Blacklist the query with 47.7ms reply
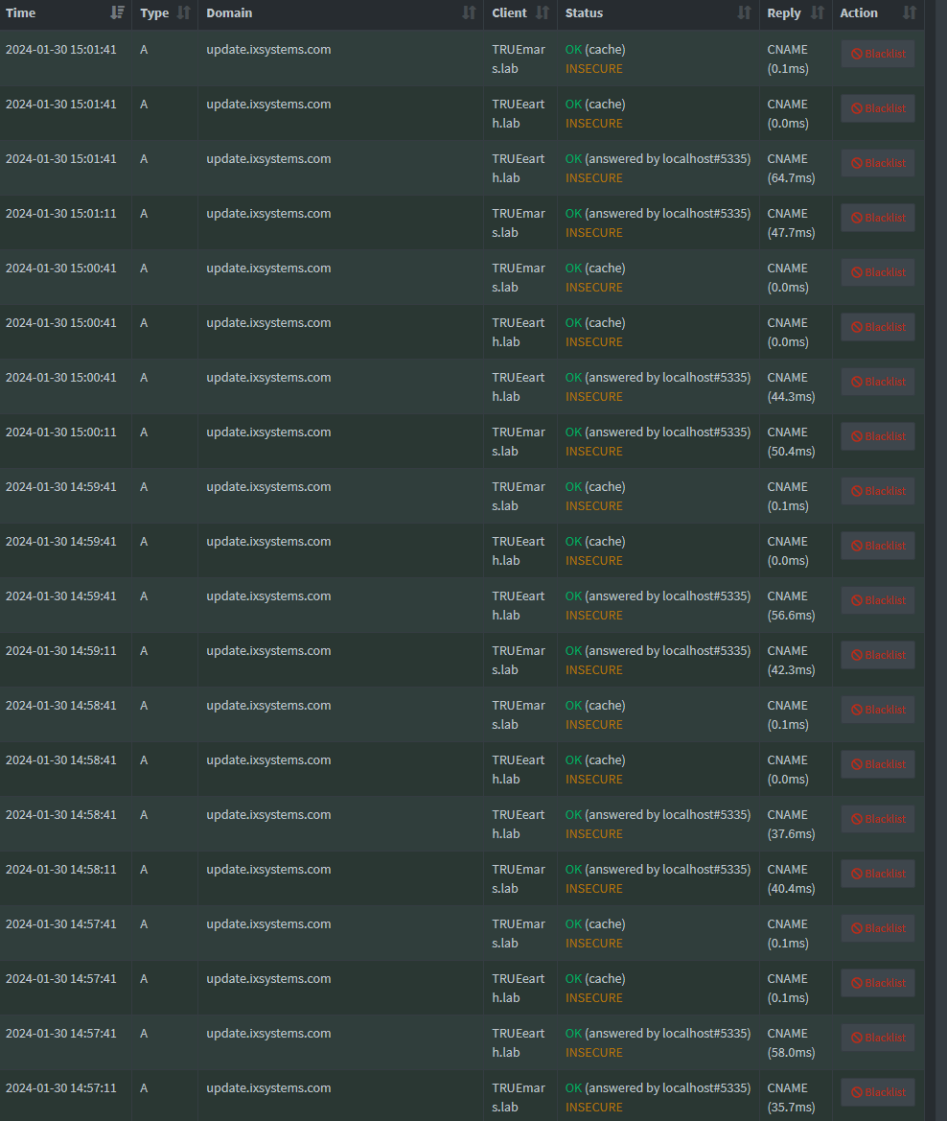 [x=878, y=218]
